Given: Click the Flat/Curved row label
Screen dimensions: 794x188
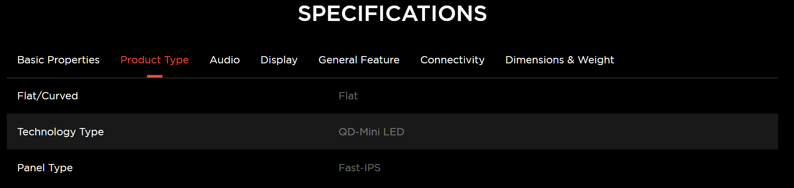Looking at the screenshot, I should (48, 96).
